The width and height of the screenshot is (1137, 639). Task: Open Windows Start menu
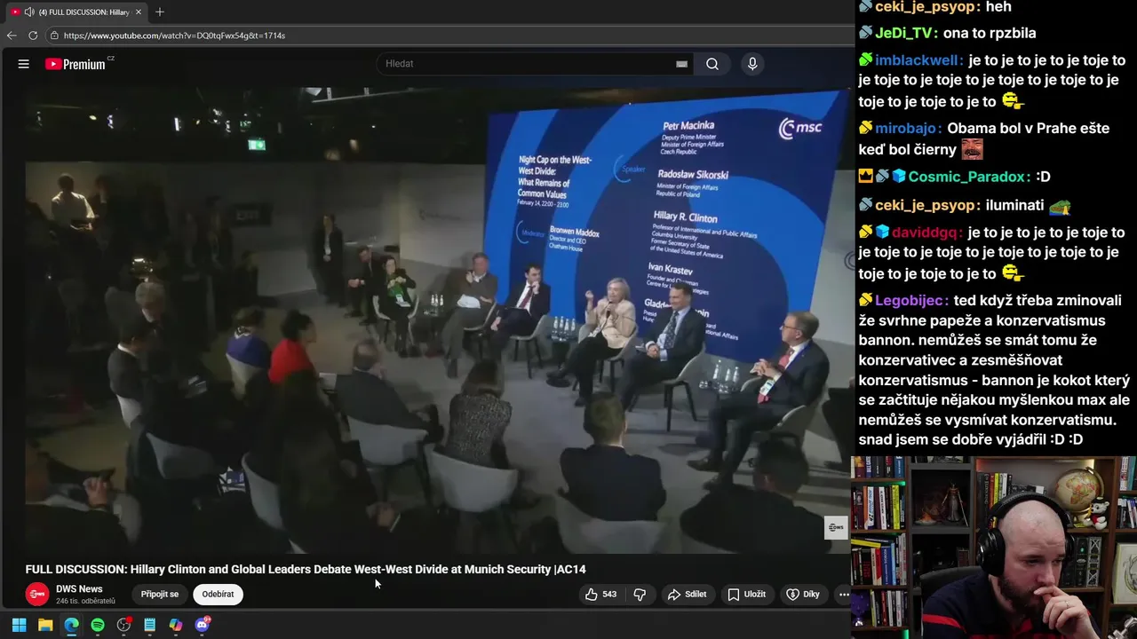point(19,625)
